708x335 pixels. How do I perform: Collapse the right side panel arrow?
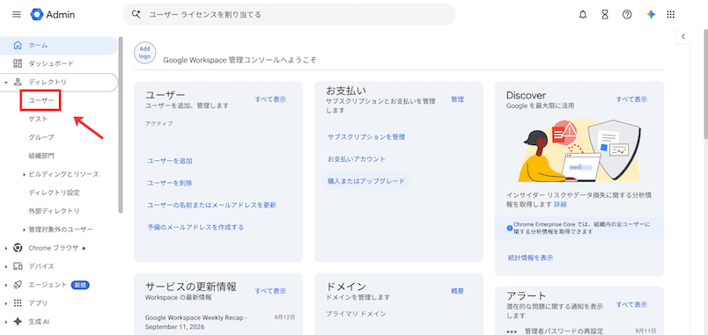coord(683,37)
